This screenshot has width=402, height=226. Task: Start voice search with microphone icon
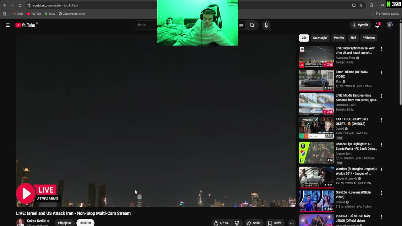(x=266, y=25)
